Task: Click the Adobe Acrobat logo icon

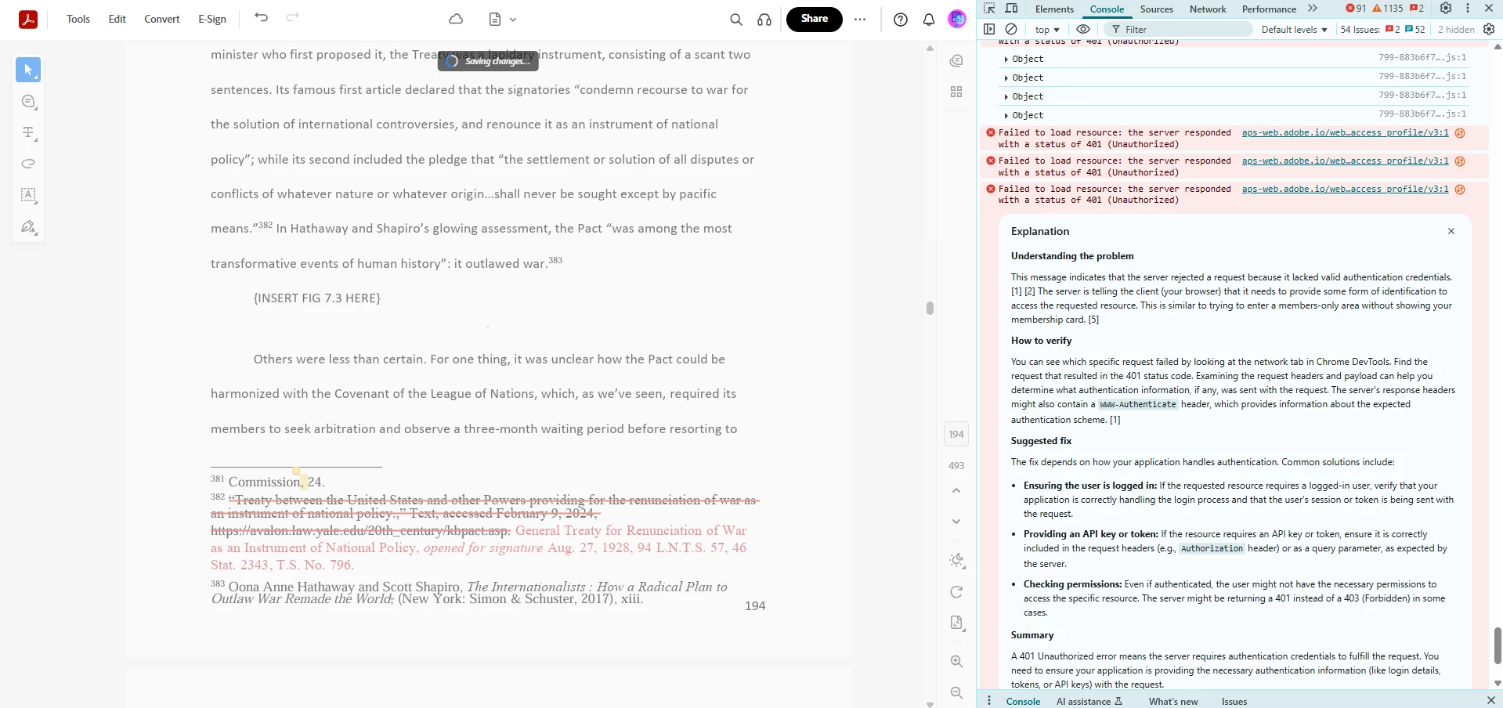Action: click(28, 20)
